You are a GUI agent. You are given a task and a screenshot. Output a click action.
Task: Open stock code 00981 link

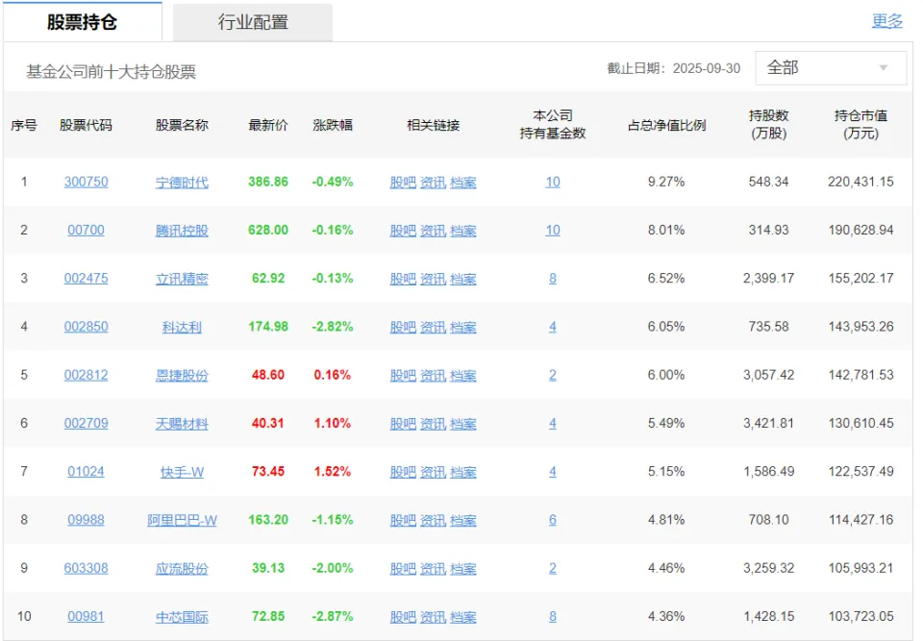pyautogui.click(x=86, y=616)
